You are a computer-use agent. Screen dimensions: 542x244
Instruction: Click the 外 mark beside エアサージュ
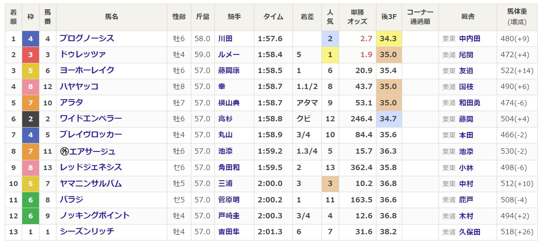[64, 151]
